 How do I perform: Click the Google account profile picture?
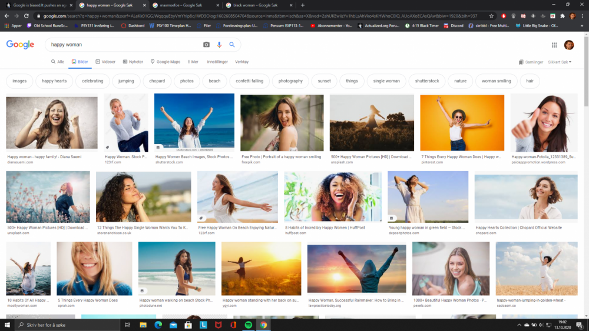568,45
